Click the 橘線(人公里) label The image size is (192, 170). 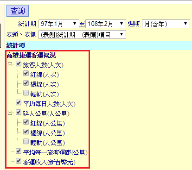[47, 133]
